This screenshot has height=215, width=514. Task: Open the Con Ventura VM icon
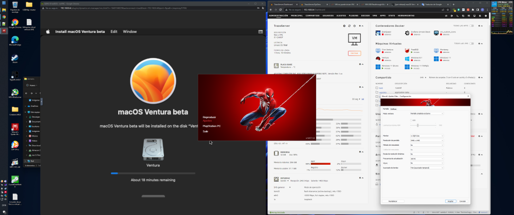(378, 51)
